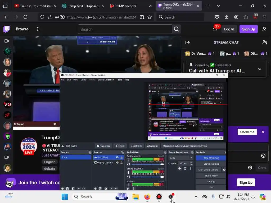
Task: Undock the Audio Mixer panel
Action: tap(165, 152)
